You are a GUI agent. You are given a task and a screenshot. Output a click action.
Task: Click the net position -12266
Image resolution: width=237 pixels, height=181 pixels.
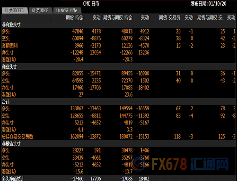click(x=126, y=53)
